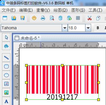
Task: Open the 文件(F) menu
Action: [8, 10]
